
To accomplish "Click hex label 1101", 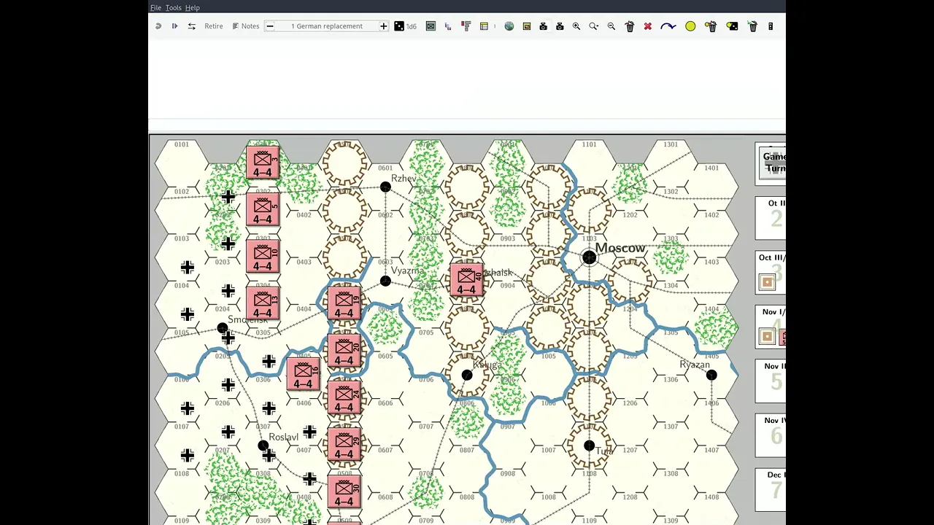I will click(x=589, y=144).
